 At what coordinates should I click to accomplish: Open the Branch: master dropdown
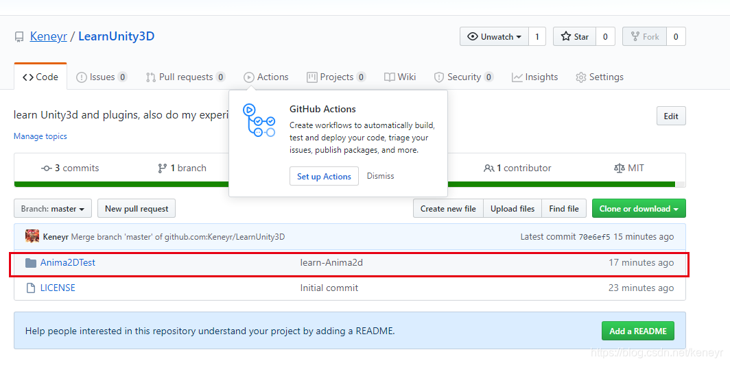(x=53, y=209)
